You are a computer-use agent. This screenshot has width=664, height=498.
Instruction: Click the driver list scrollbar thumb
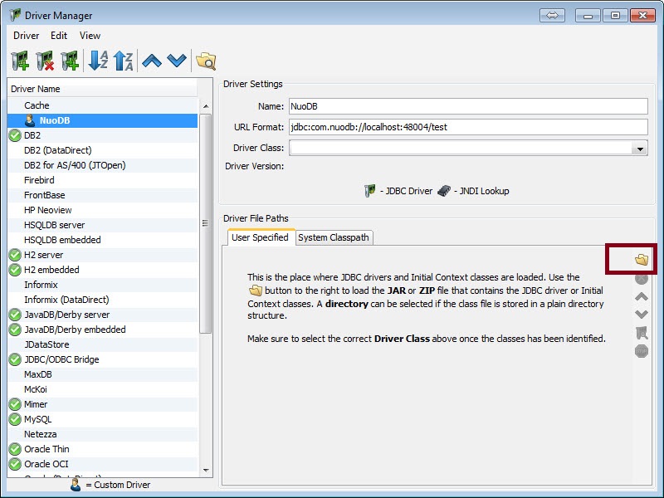tap(205, 223)
